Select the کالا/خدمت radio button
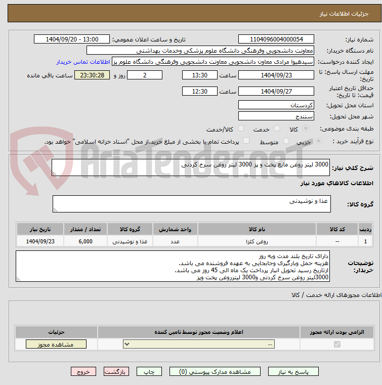The image size is (382, 385). (x=241, y=129)
